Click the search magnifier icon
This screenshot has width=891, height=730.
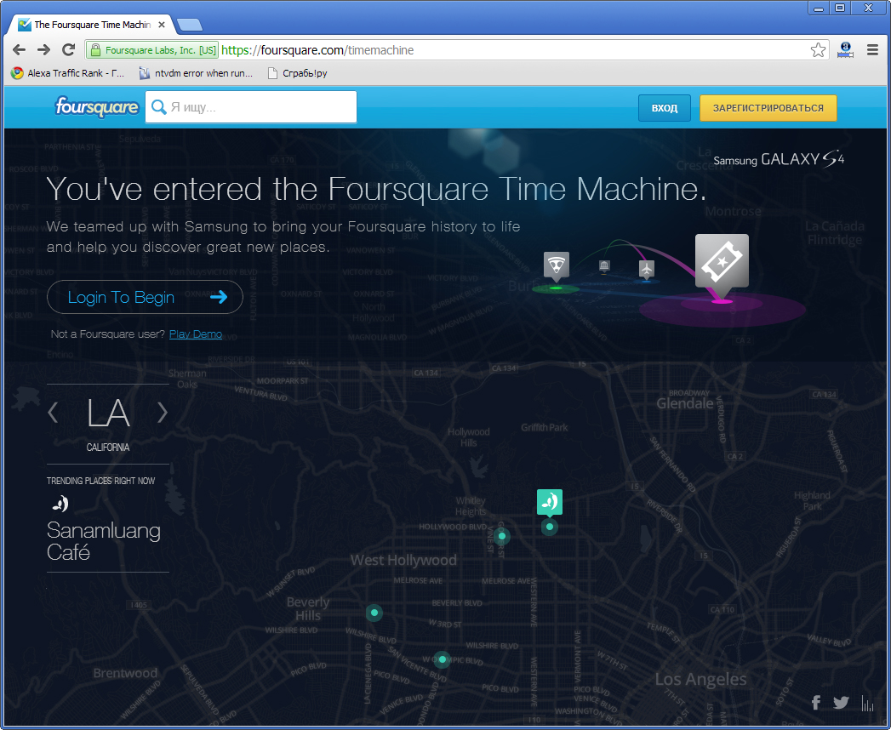[x=159, y=107]
